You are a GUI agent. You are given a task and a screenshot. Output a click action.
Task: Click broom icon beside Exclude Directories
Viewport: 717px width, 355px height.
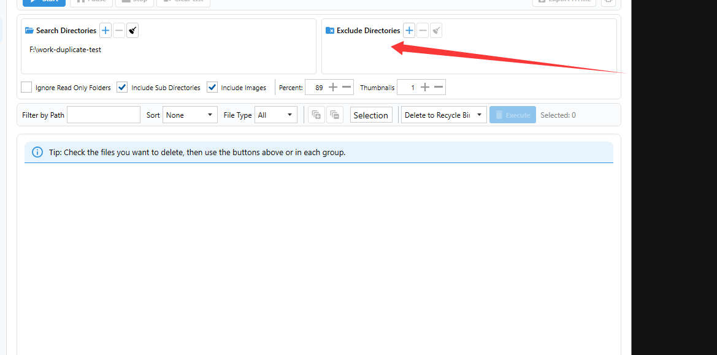point(436,31)
